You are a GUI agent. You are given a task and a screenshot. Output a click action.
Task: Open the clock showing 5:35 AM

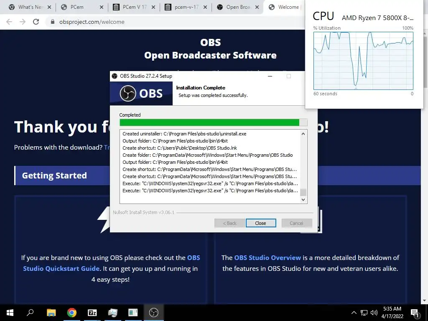(392, 313)
